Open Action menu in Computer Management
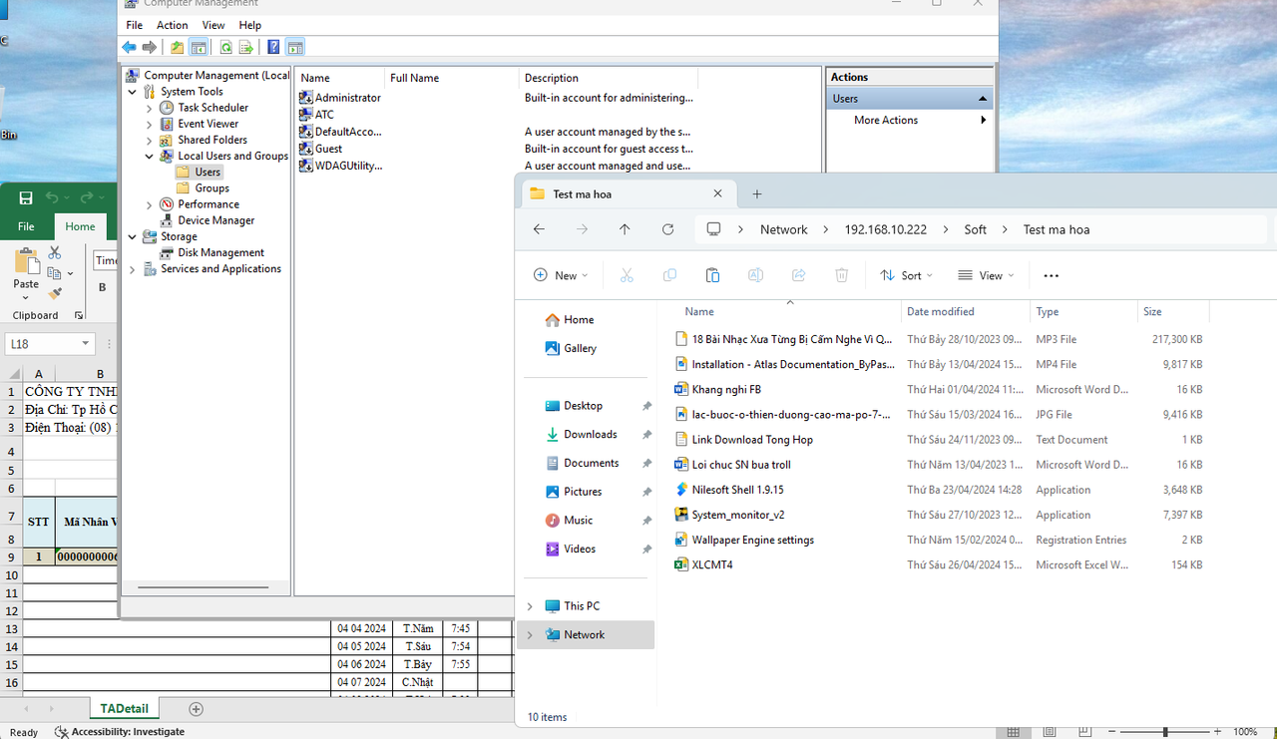 (172, 25)
